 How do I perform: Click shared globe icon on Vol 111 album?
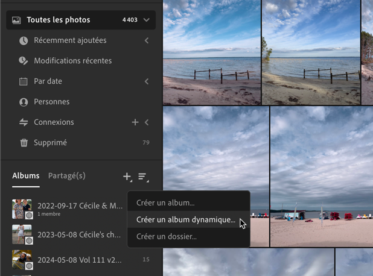[29, 266]
